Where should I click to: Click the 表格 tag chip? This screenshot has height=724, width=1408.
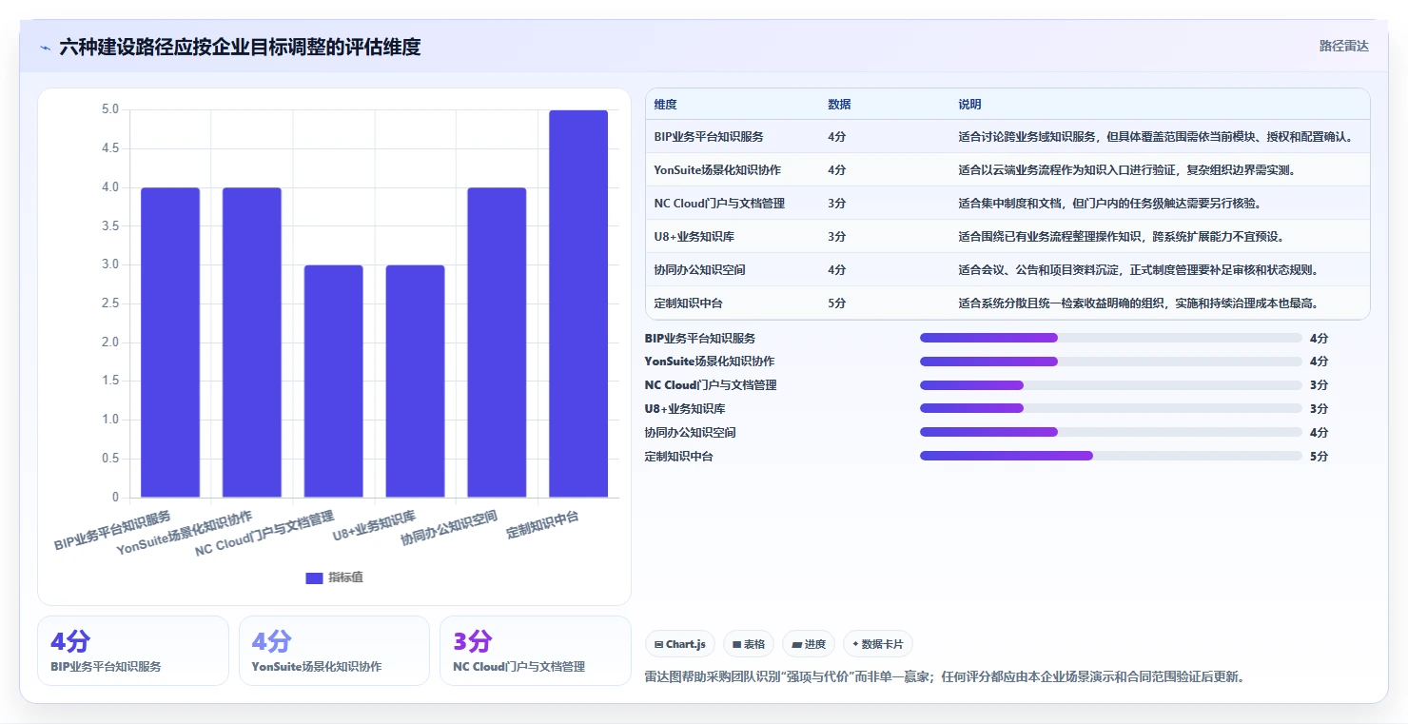(x=749, y=644)
